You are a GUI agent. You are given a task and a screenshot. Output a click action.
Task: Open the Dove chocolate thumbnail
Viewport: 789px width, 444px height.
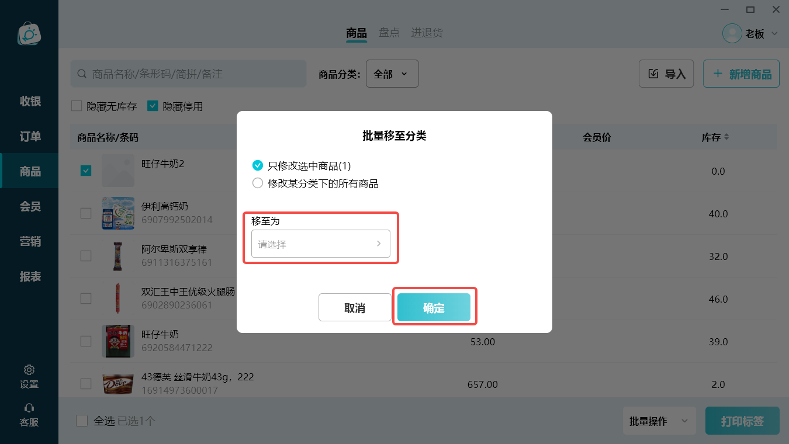point(118,384)
